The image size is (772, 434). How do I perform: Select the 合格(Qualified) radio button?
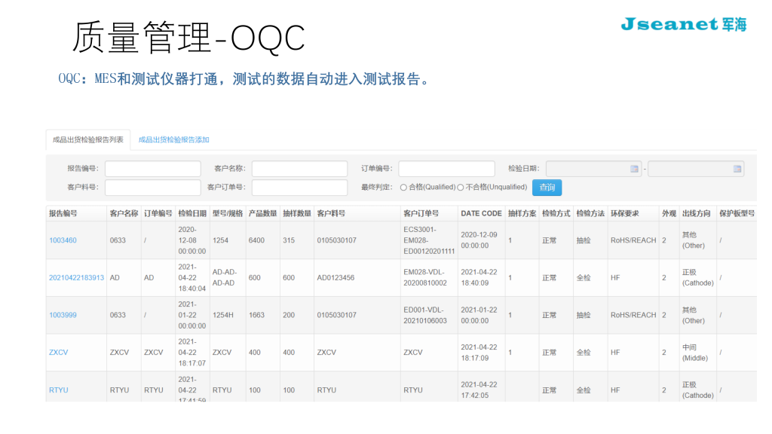[x=404, y=188]
